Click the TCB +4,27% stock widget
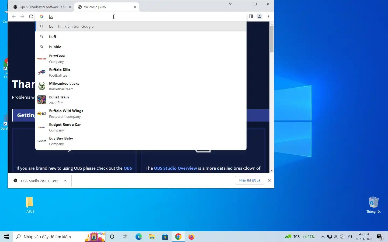The height and width of the screenshot is (242, 388). (x=300, y=237)
